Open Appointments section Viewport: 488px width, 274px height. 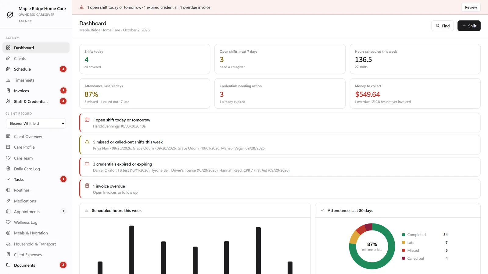point(36,212)
